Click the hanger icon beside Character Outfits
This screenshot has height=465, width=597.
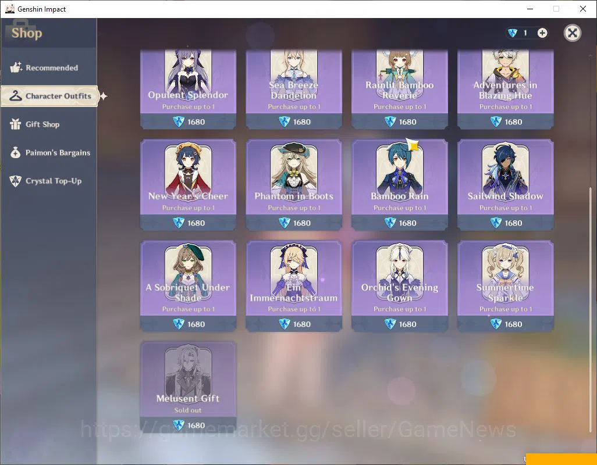(15, 96)
